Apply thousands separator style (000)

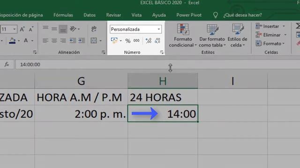136,41
